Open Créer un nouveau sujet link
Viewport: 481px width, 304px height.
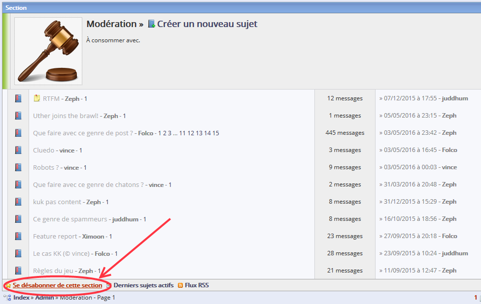coord(207,24)
